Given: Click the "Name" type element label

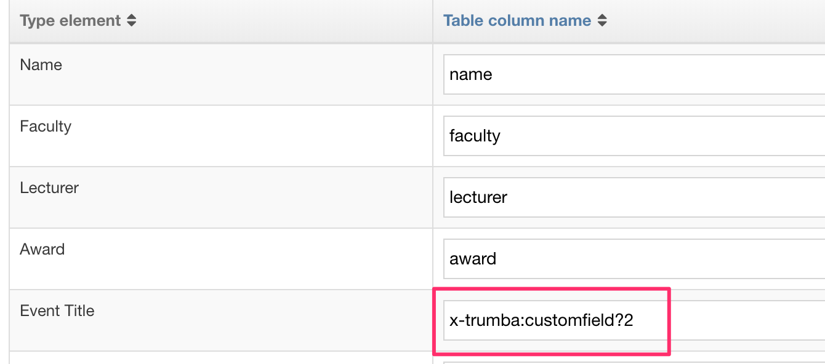Looking at the screenshot, I should [x=41, y=65].
